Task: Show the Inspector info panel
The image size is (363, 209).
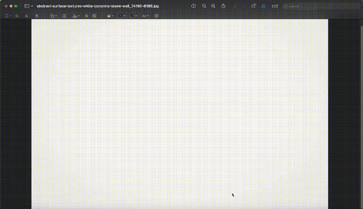Action: 194,6
